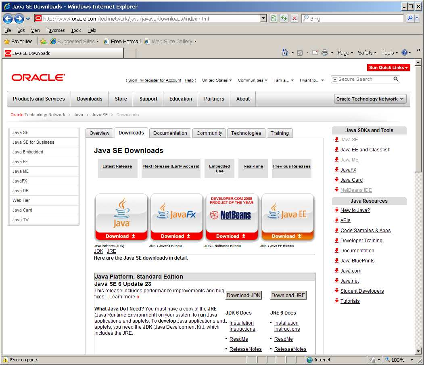
Task: Select Java Card in left sidebar
Action: click(x=44, y=210)
